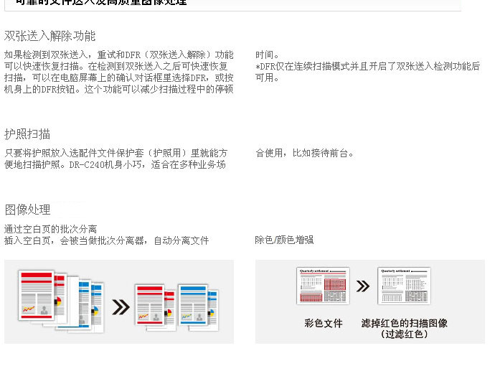Click the red-filtered scanned document thumbnail
The height and width of the screenshot is (366, 495).
404,286
